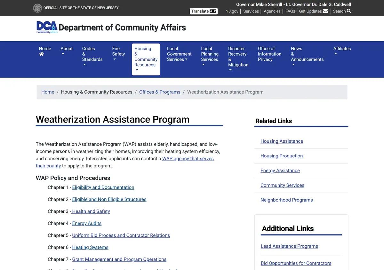
Task: Click Offices & Programs breadcrumb link
Action: [x=160, y=92]
